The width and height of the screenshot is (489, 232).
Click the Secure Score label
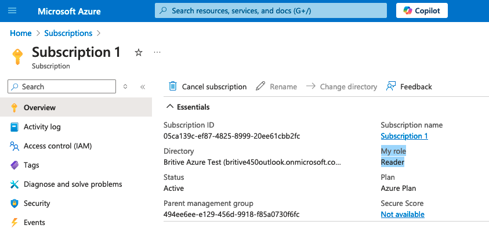[402, 204]
